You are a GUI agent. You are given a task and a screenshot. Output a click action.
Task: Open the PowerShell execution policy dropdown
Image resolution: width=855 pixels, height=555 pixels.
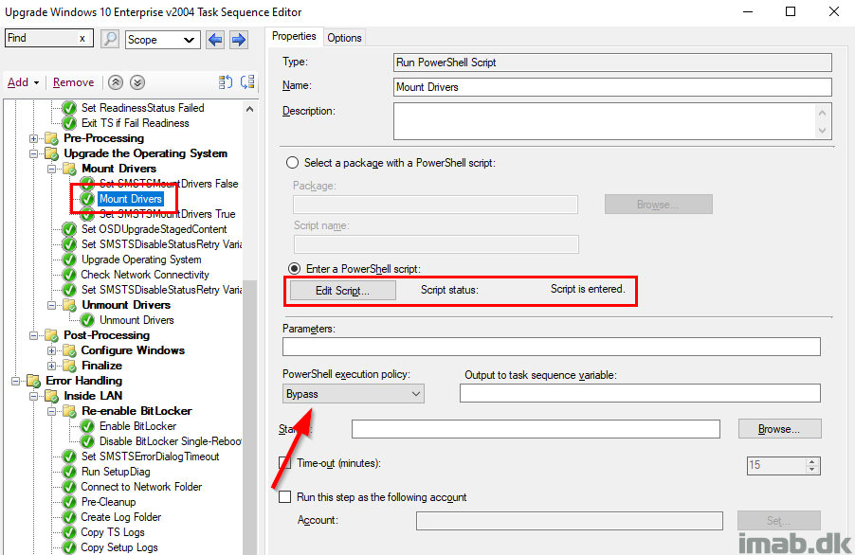click(353, 394)
